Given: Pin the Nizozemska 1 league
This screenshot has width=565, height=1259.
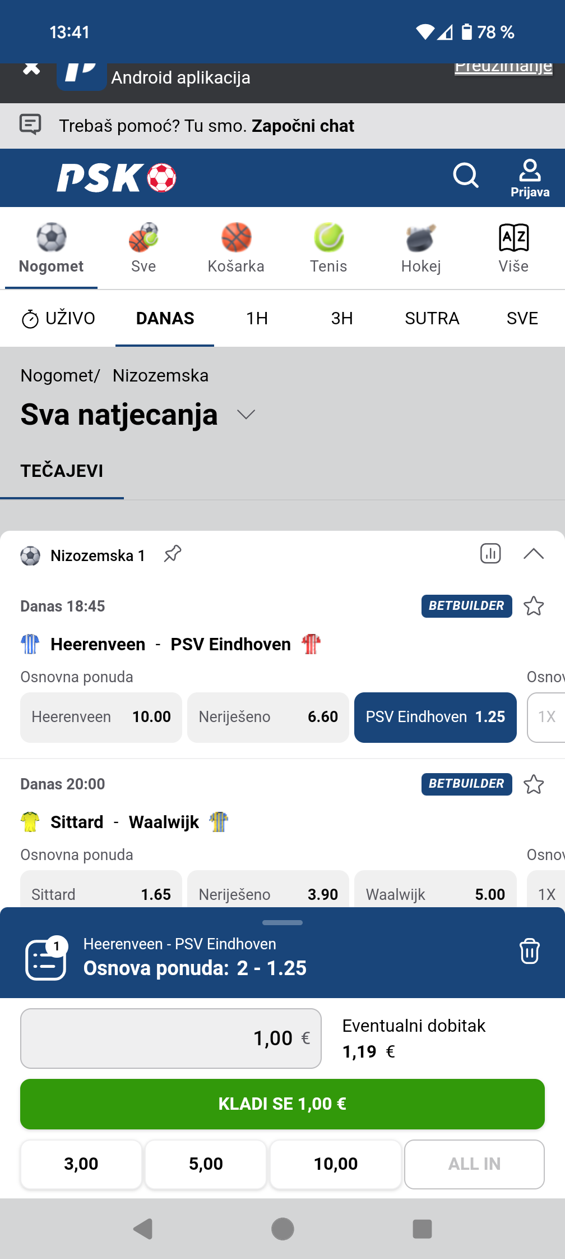Looking at the screenshot, I should click(x=173, y=554).
